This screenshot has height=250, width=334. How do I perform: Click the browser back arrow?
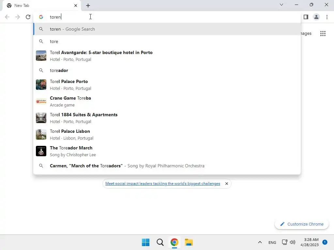click(x=7, y=17)
